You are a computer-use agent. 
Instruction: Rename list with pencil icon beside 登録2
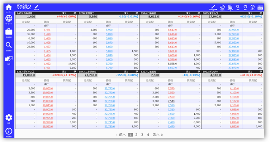pos(37,7)
